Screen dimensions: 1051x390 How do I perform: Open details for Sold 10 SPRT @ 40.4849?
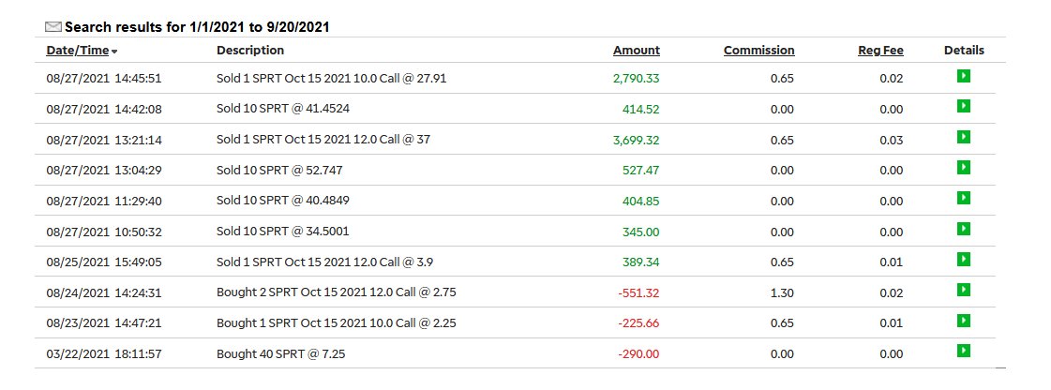tap(963, 198)
